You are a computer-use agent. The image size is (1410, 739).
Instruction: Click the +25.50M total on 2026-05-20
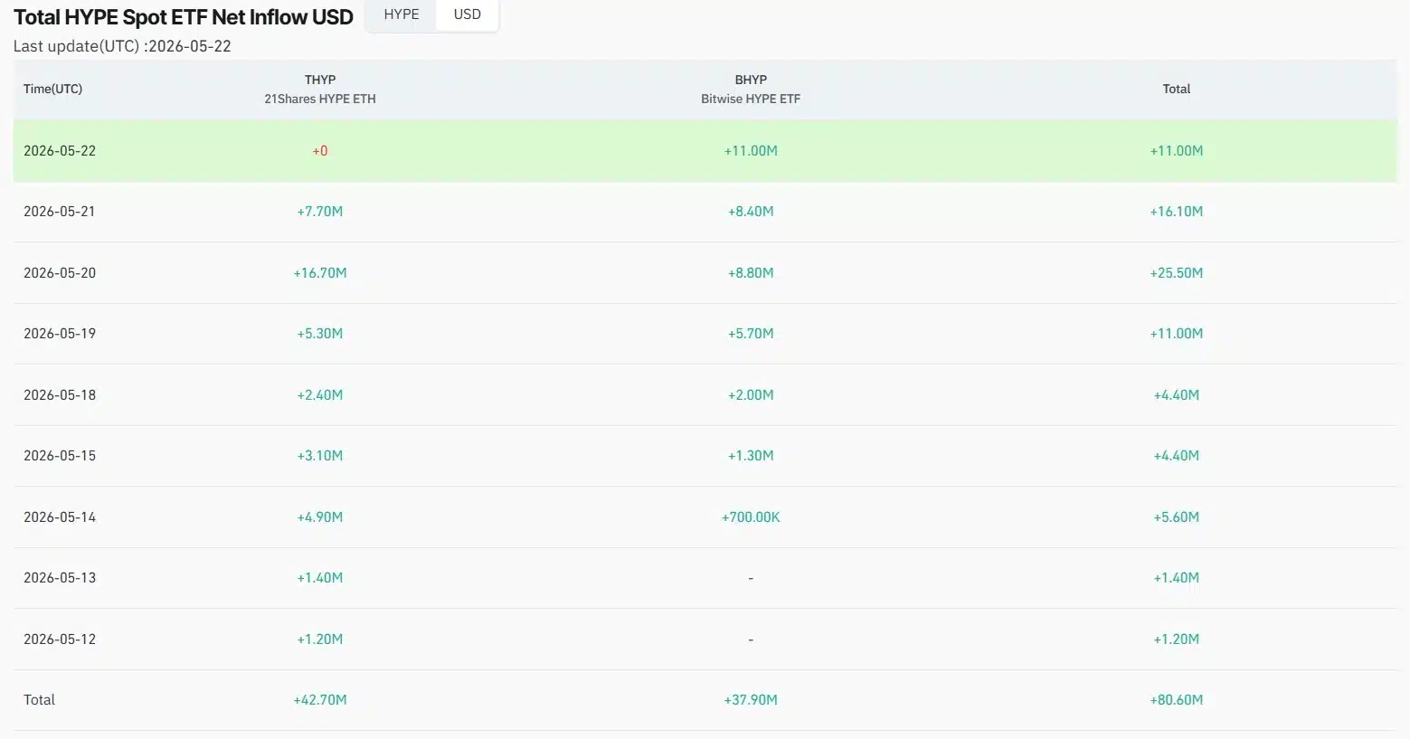[x=1176, y=273]
